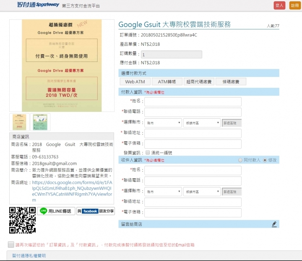Click the red 登入 login button
This screenshot has width=302, height=261.
(x=279, y=5)
